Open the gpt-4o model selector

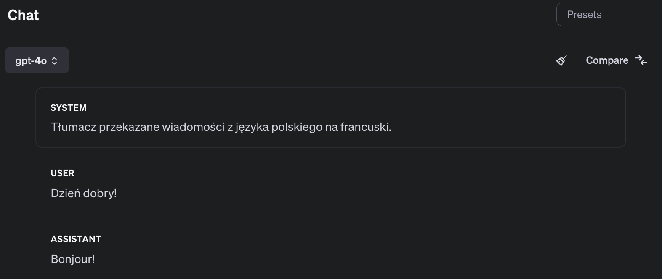pyautogui.click(x=37, y=60)
